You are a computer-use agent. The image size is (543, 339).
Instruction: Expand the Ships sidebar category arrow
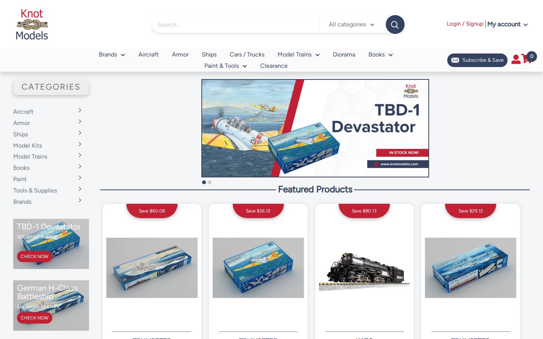[80, 133]
